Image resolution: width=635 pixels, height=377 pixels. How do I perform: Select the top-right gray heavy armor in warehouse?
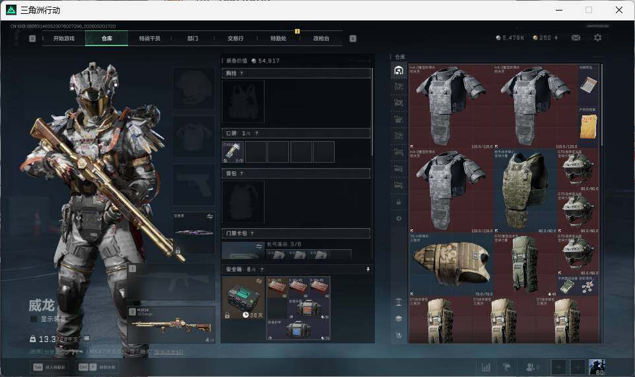tap(535, 106)
